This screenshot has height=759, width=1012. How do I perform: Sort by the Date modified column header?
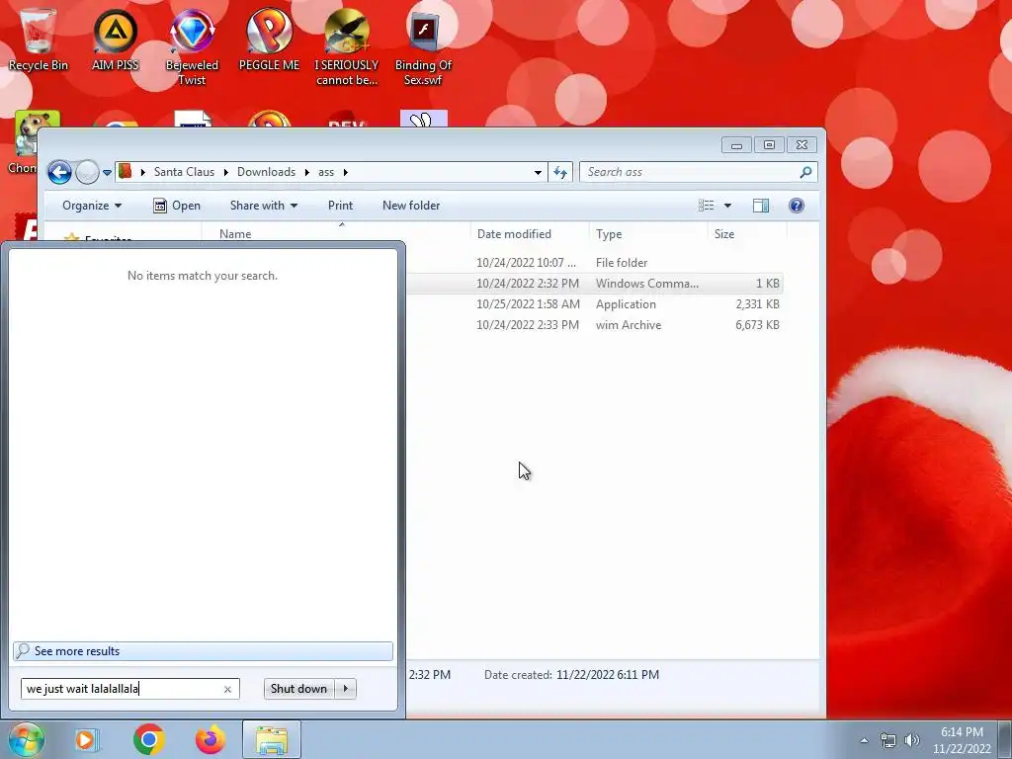click(530, 233)
